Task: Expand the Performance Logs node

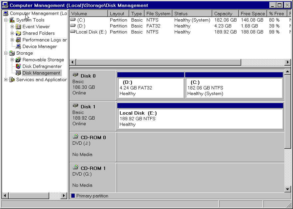Action: click(12, 40)
